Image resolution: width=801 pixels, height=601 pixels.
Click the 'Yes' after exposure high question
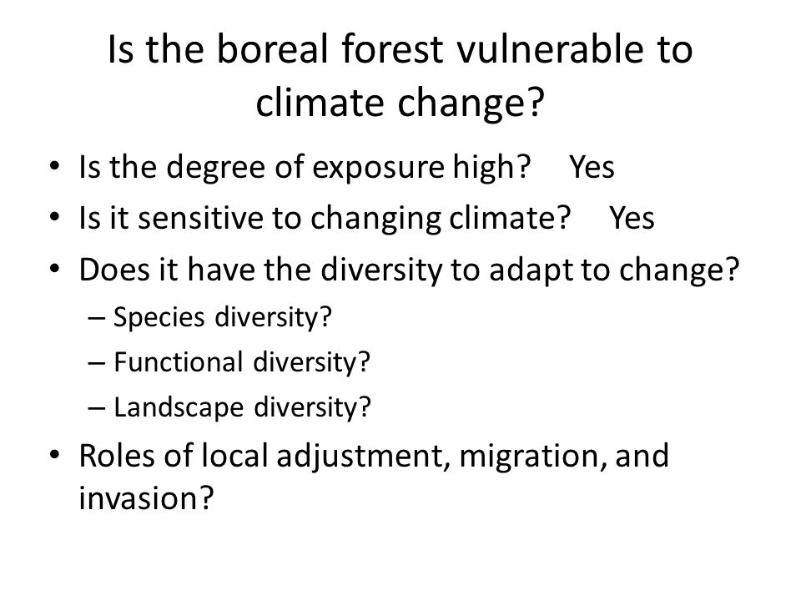coord(592,167)
